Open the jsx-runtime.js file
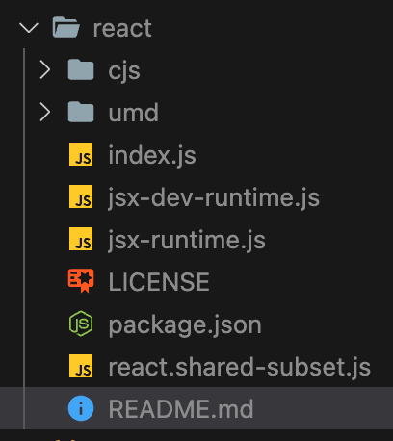393x441 pixels. [187, 241]
